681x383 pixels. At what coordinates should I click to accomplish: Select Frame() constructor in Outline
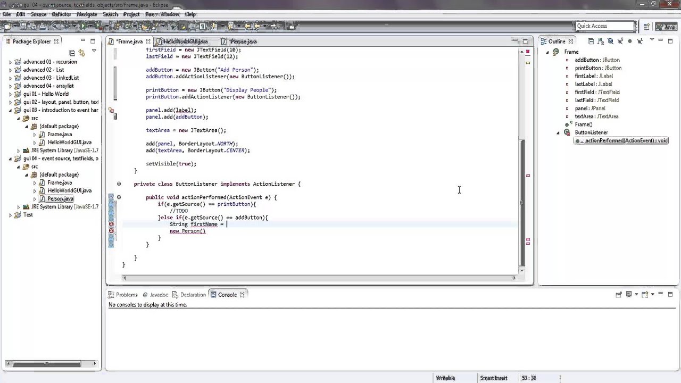click(x=583, y=124)
